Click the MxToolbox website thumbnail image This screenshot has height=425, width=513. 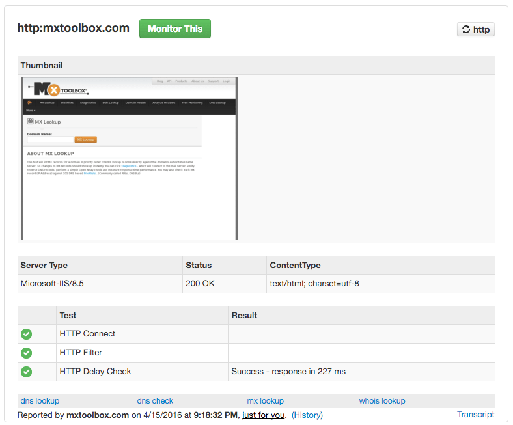tap(130, 159)
